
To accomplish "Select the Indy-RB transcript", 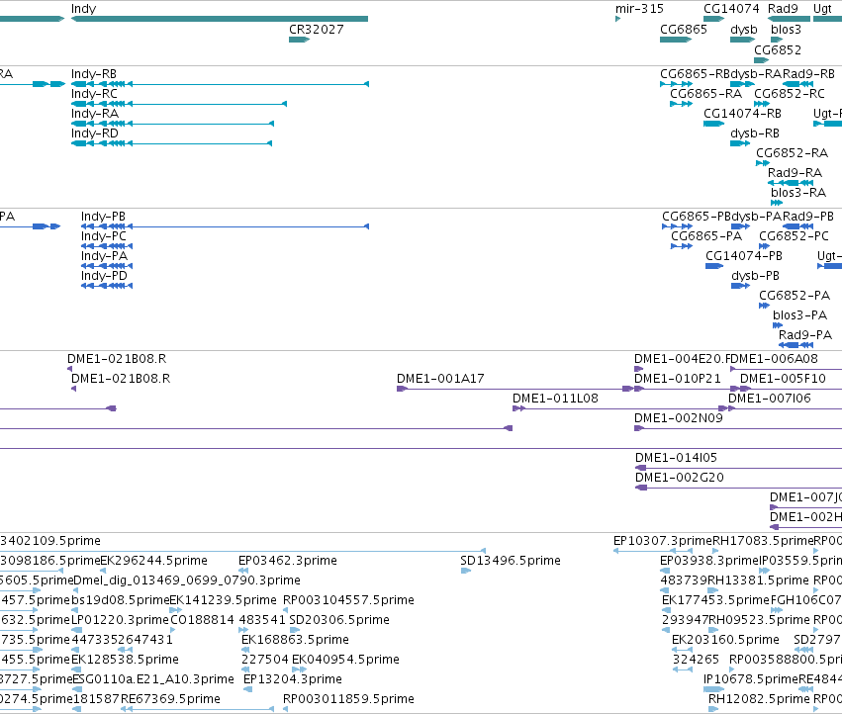I will tap(221, 84).
